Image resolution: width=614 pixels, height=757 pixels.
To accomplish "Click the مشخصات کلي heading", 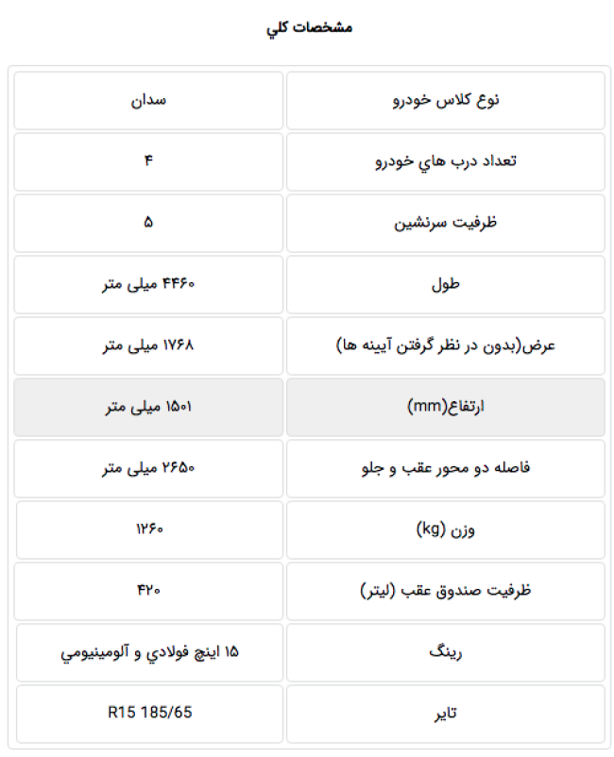I will (x=309, y=28).
